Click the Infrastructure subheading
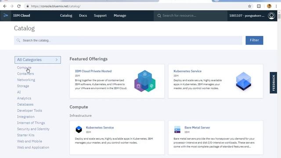 (x=80, y=116)
